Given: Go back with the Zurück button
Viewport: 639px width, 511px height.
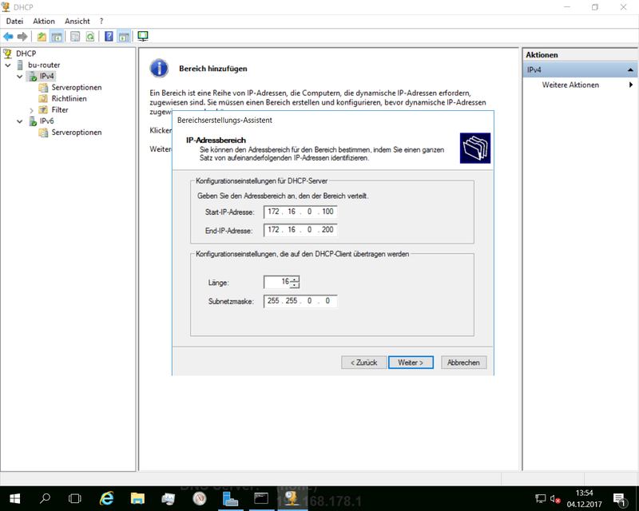Looking at the screenshot, I should coord(363,362).
